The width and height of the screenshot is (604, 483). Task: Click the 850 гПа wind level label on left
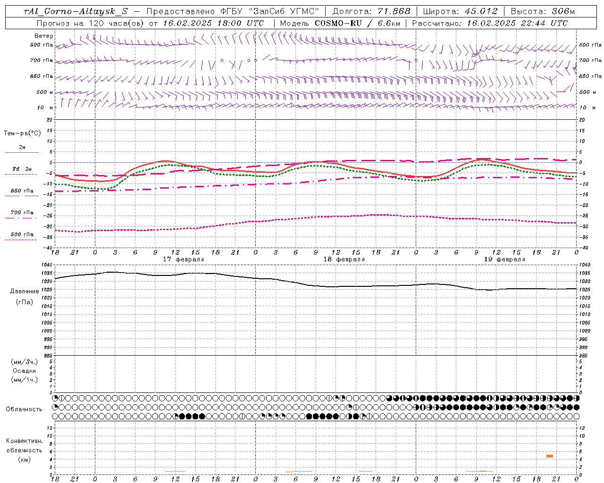[42, 76]
